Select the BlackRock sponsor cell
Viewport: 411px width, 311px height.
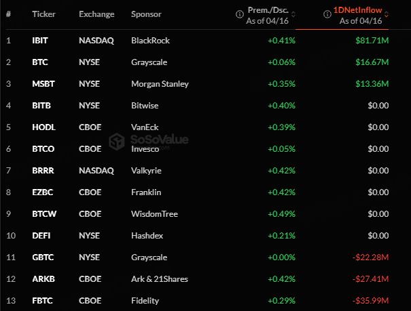coord(151,41)
